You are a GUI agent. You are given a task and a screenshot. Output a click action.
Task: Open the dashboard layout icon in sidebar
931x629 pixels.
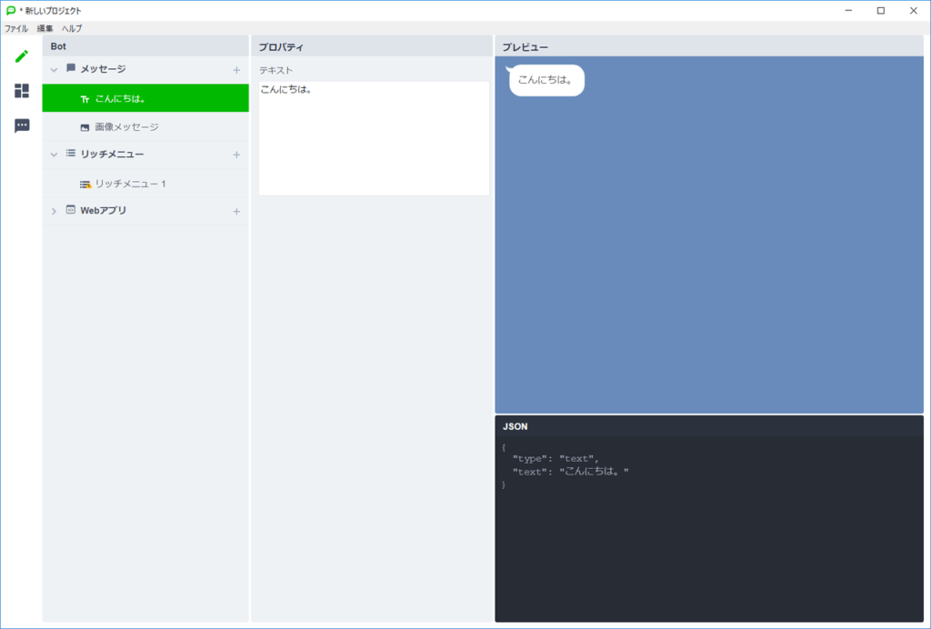click(x=22, y=91)
